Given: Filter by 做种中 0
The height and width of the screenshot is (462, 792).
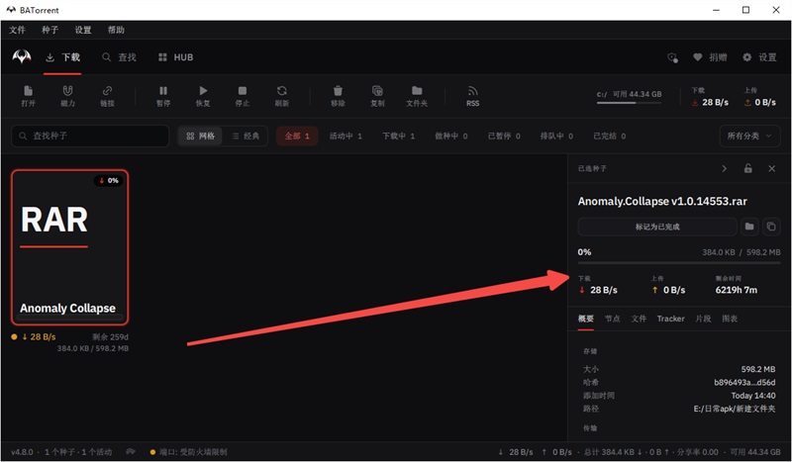Looking at the screenshot, I should tap(451, 136).
